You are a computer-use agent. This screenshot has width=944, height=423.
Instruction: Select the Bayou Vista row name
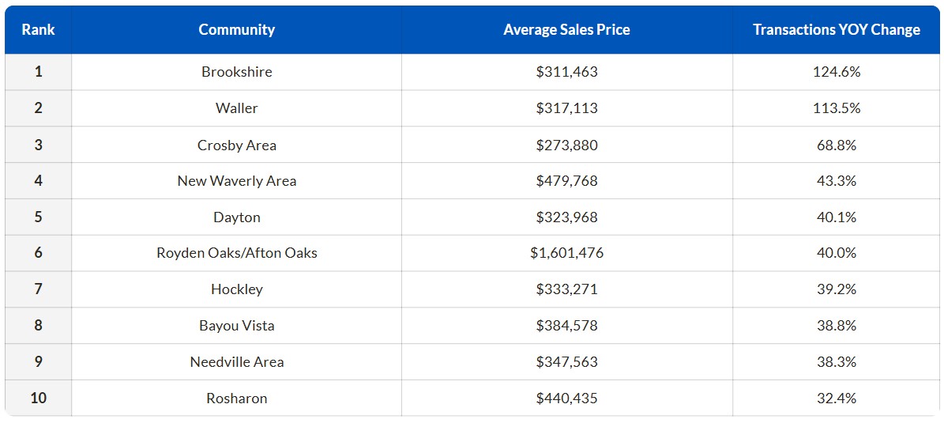coord(236,326)
